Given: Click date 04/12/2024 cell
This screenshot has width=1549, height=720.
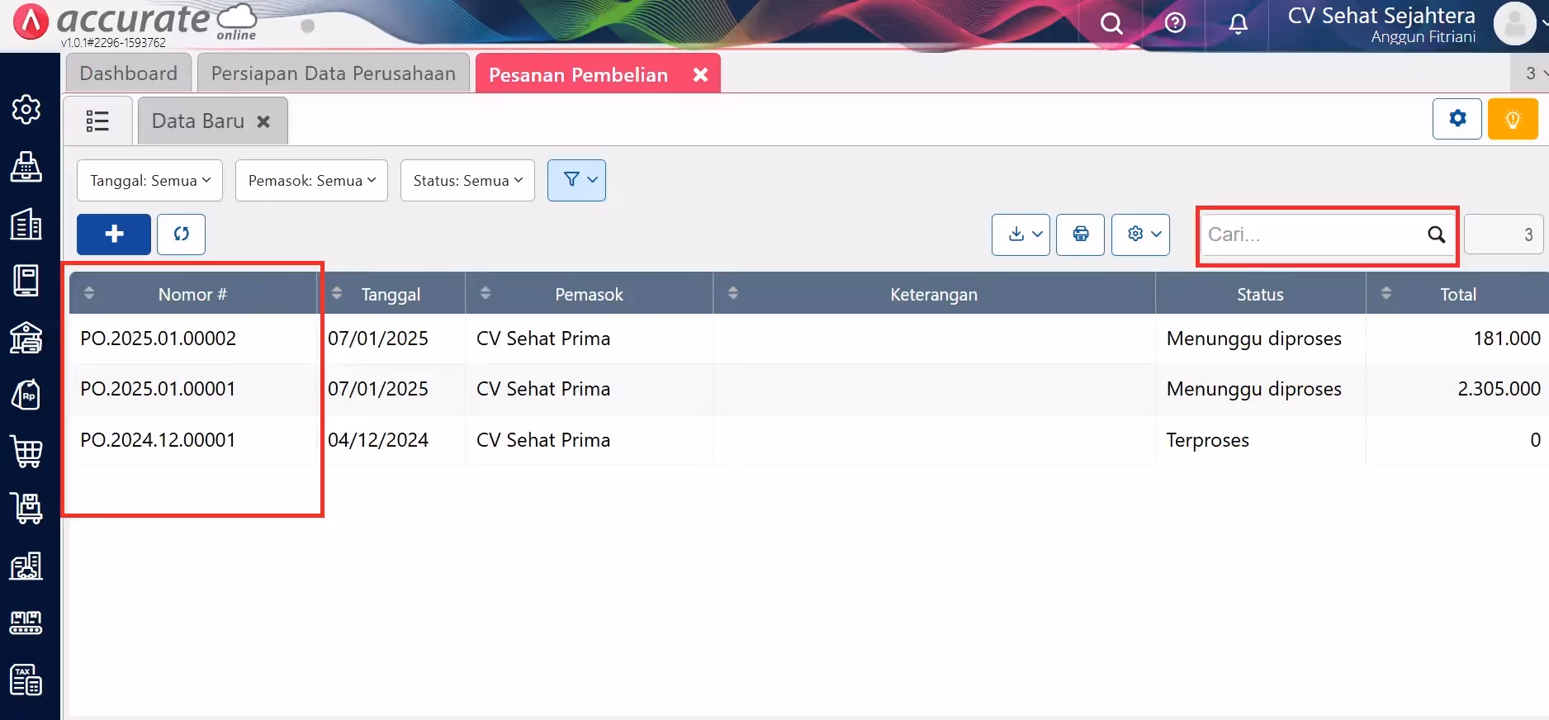Looking at the screenshot, I should coord(378,440).
